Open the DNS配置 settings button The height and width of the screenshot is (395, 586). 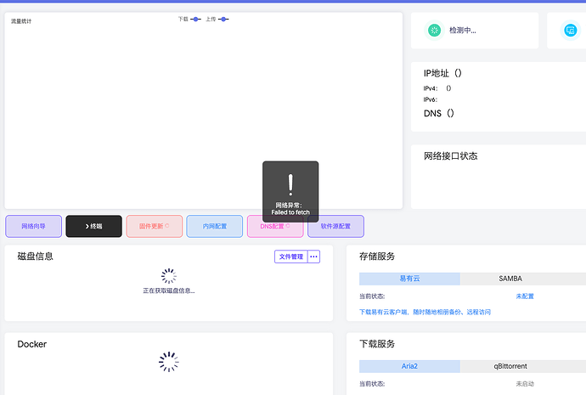click(275, 226)
